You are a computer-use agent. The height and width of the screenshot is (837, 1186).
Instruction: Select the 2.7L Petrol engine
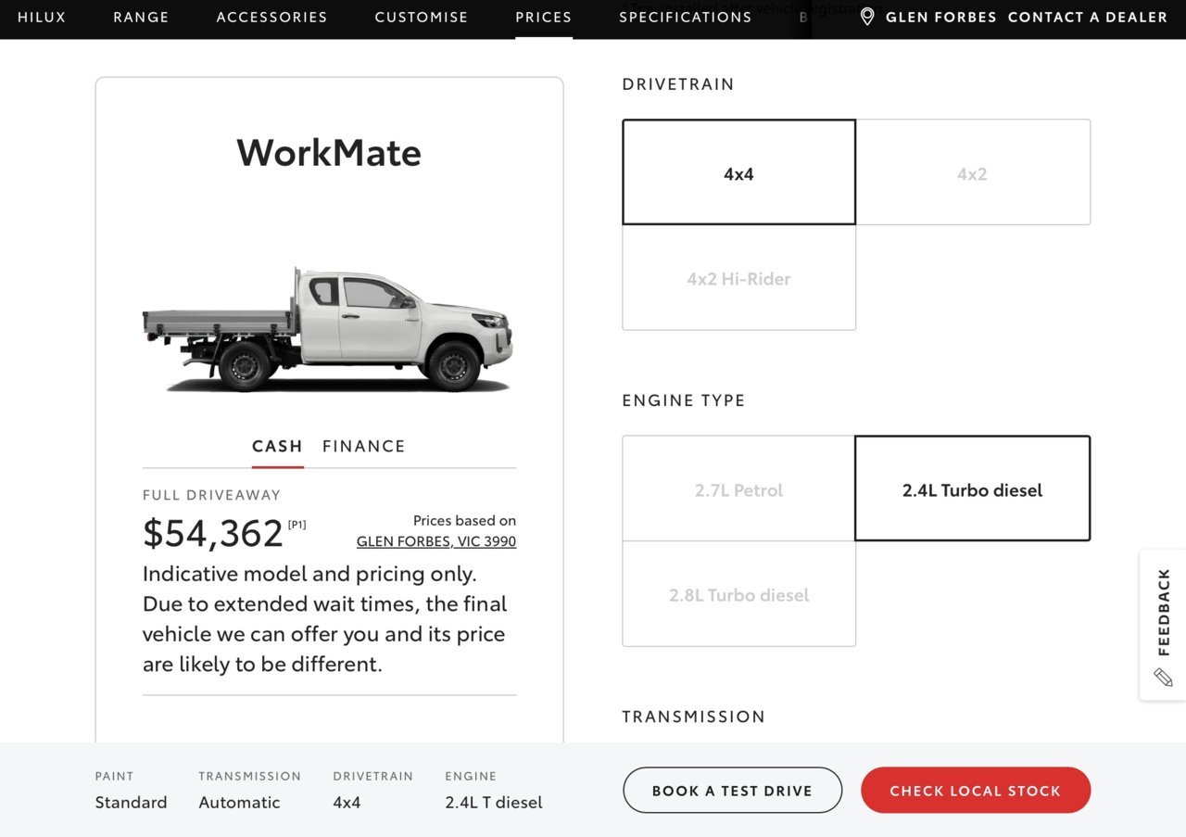point(738,489)
